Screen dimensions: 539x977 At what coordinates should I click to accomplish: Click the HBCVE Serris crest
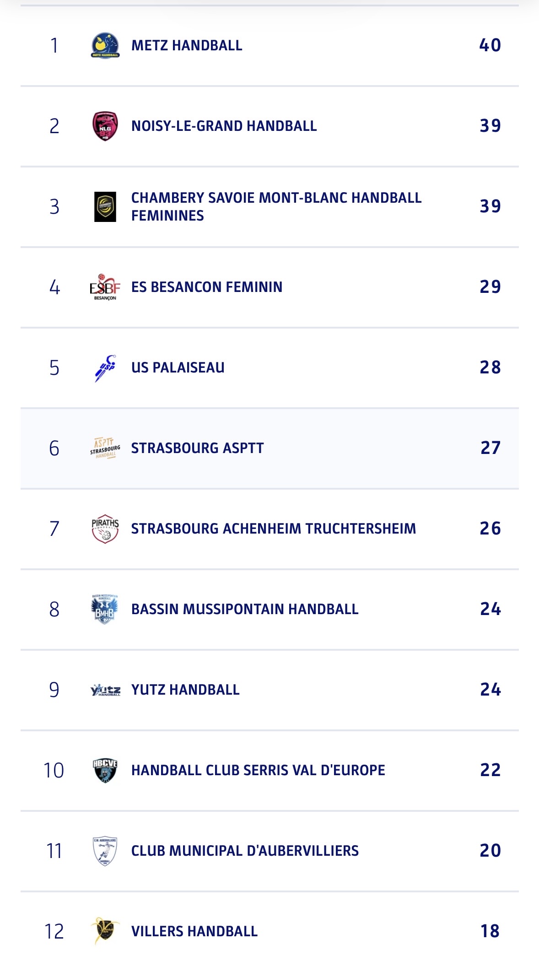tap(105, 770)
